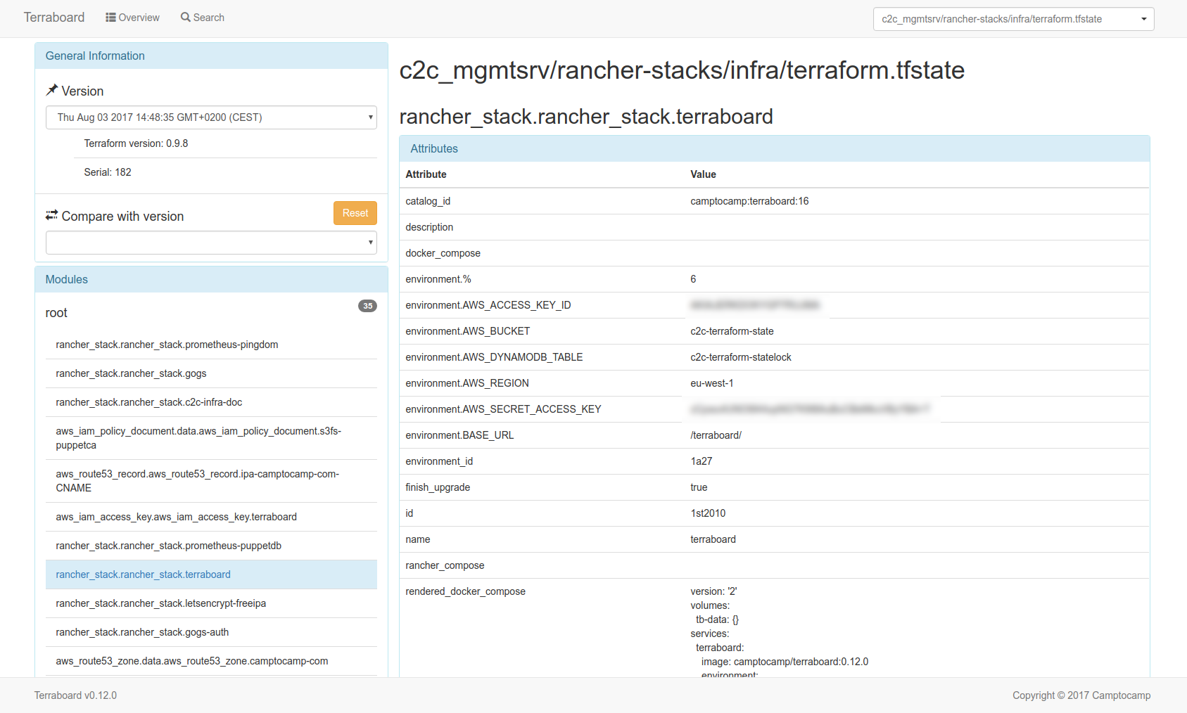The image size is (1187, 713).
Task: Select highlighted rancher_stack.terraboard resource
Action: pyautogui.click(x=211, y=574)
